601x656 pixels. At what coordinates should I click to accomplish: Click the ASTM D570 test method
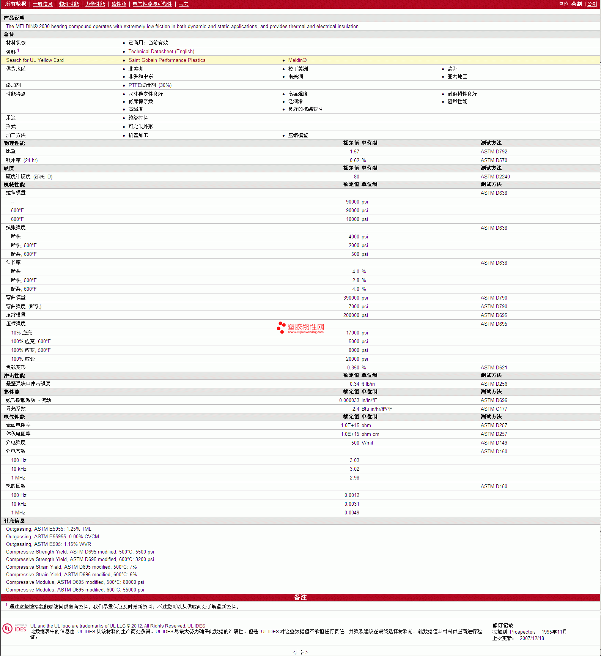point(494,160)
